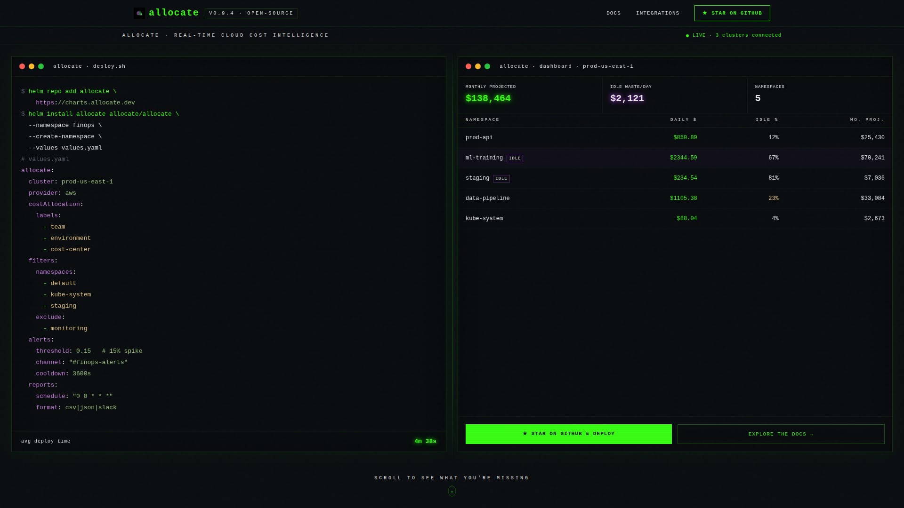Click the 'allocate · deploy.sh' window title
The image size is (904, 508).
[89, 66]
